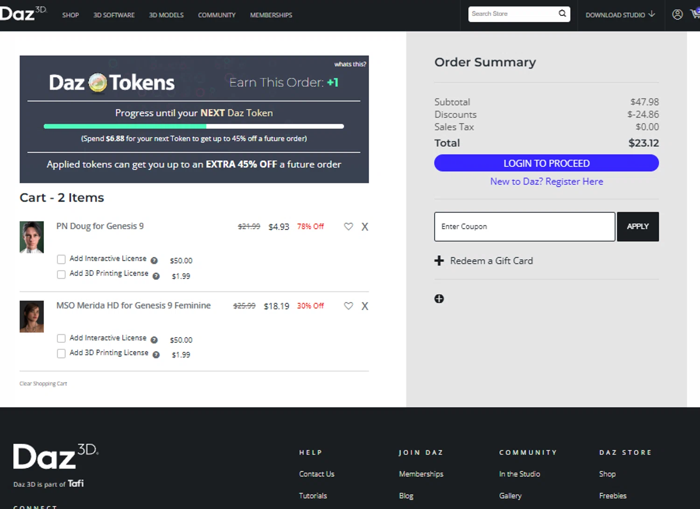Click plus icon beside Redeem a Gift Card

[439, 261]
